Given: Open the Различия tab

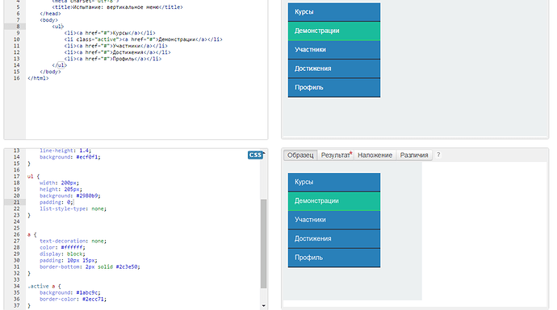Looking at the screenshot, I should pos(414,155).
